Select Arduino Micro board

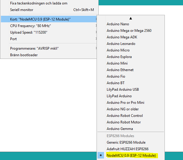click(x=131, y=50)
